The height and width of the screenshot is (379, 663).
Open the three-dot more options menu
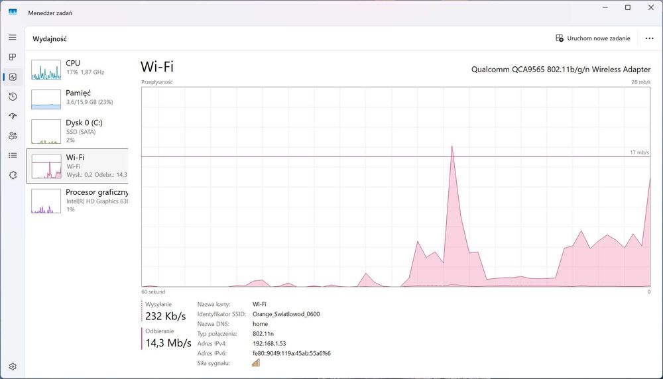649,38
